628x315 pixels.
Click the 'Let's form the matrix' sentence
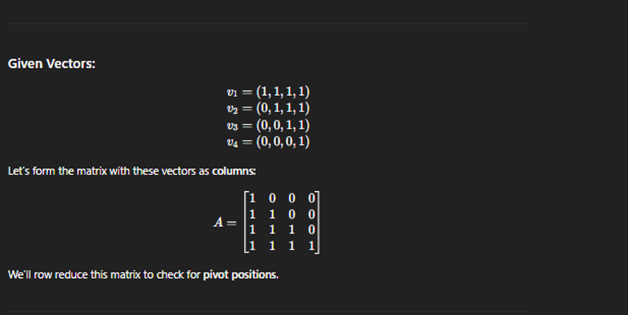coord(132,171)
